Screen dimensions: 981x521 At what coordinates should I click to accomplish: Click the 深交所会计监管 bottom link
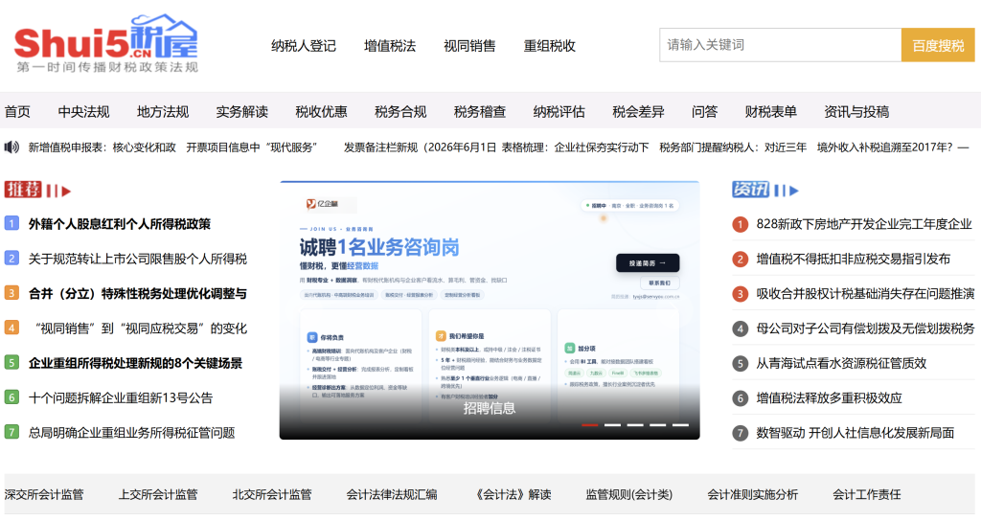pyautogui.click(x=44, y=495)
